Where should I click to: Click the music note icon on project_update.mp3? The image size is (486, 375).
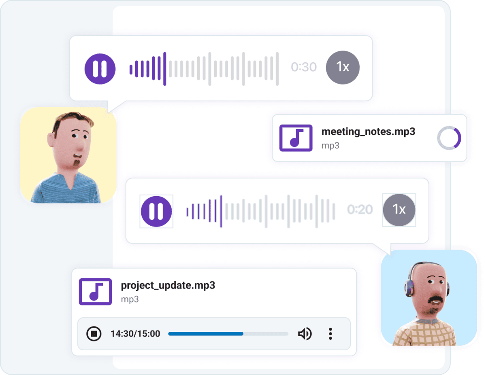pos(96,291)
